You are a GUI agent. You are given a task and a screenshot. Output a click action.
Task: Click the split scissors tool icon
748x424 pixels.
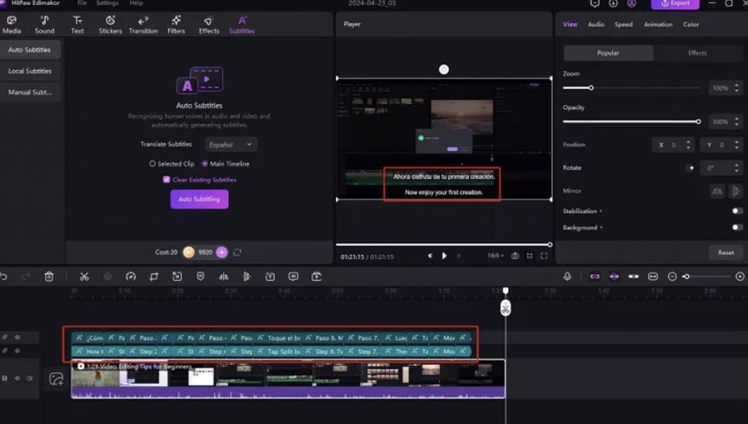pos(84,277)
